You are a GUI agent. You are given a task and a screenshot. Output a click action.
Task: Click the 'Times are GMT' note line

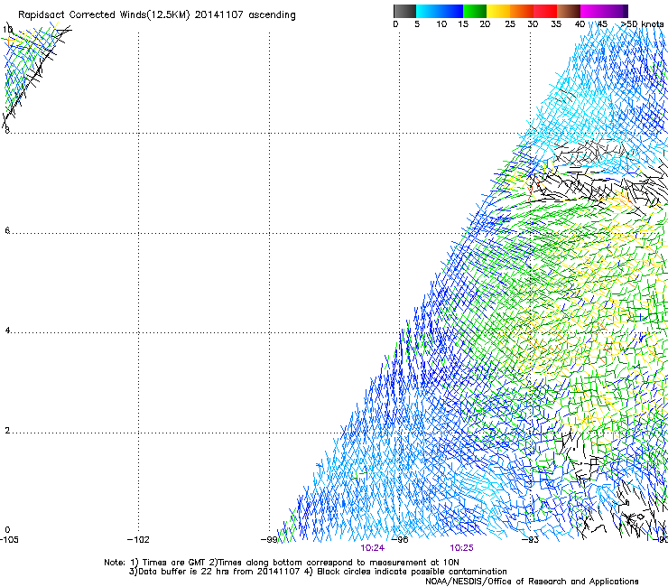[x=281, y=563]
